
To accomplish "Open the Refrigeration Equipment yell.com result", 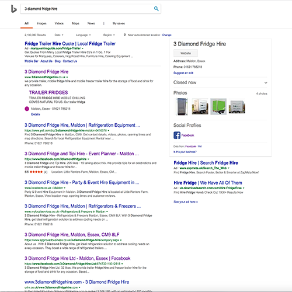I will pyautogui.click(x=82, y=125).
